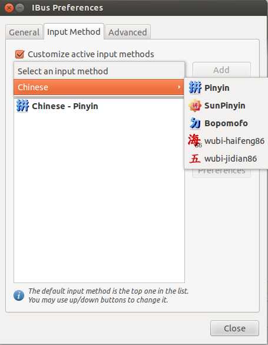
Task: Click the Chinese - Pinyin list item icon
Action: tap(22, 106)
